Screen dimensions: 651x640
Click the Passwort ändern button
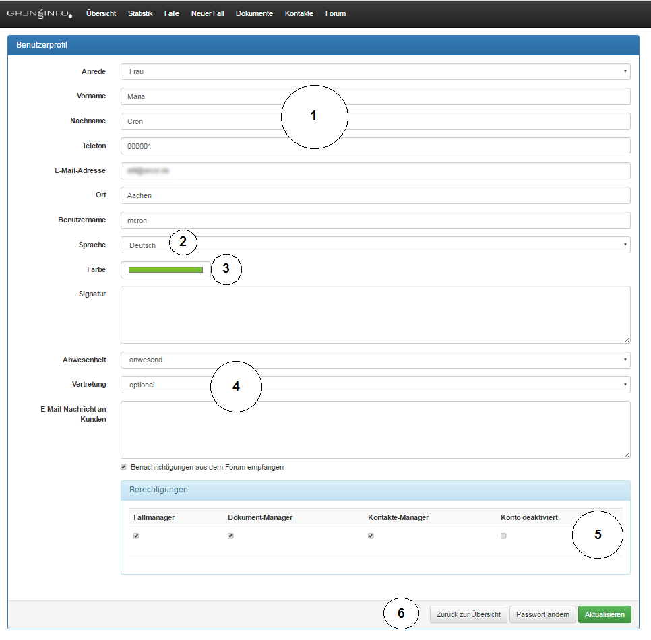point(542,614)
